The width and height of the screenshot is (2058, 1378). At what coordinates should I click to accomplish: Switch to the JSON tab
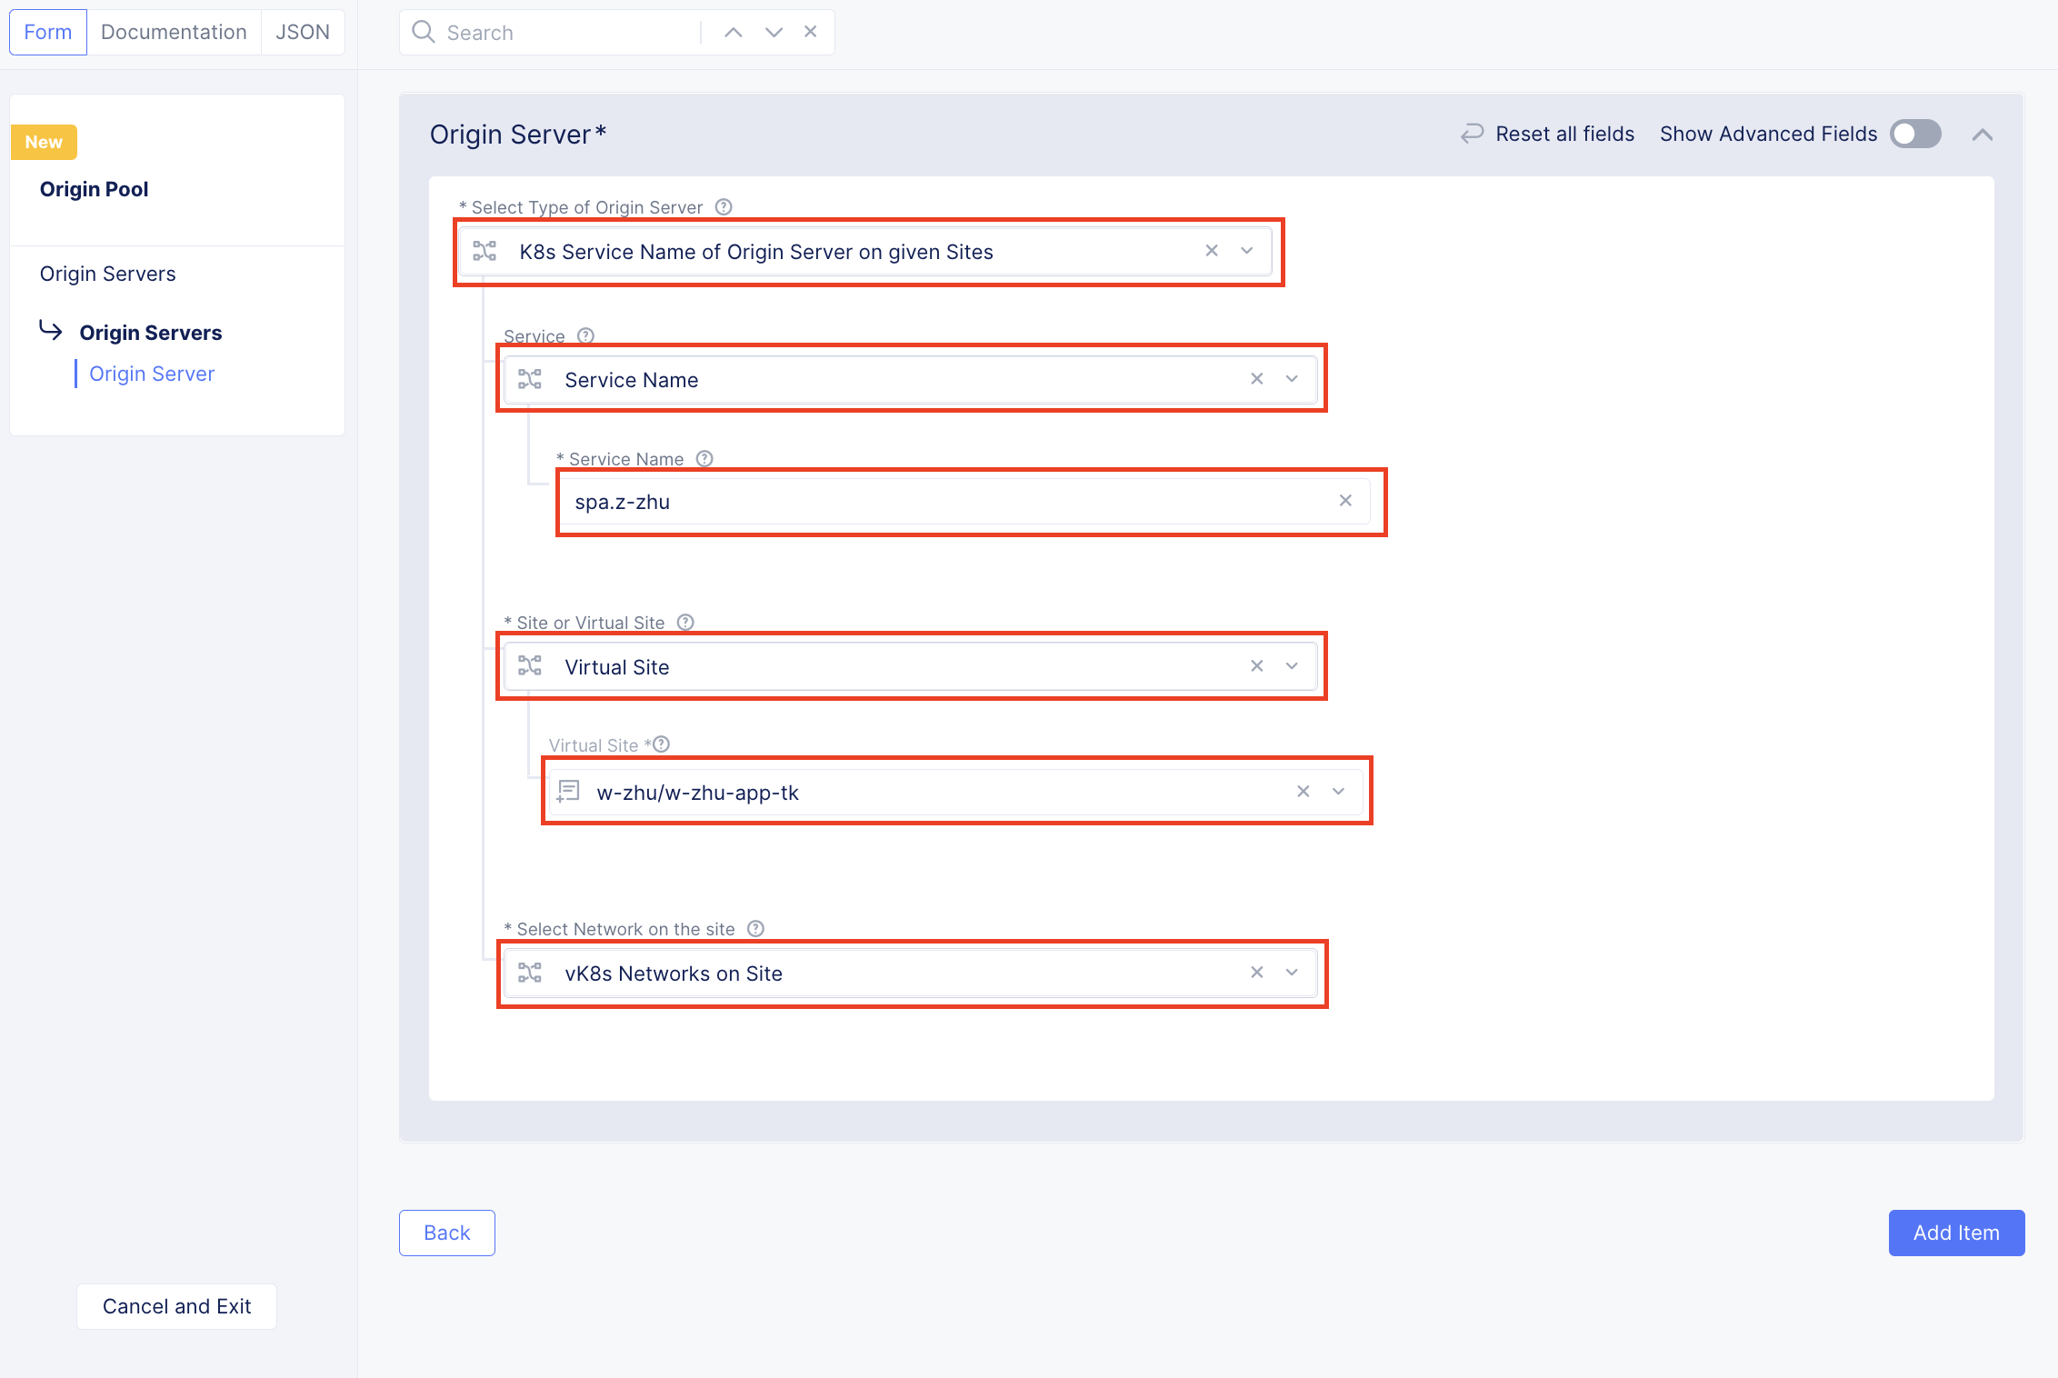pos(302,33)
